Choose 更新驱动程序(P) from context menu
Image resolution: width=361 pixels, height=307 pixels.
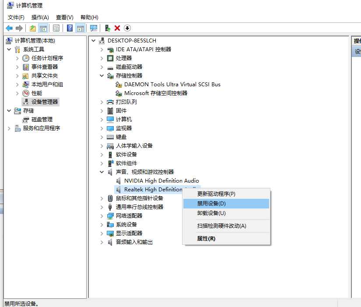click(226, 194)
